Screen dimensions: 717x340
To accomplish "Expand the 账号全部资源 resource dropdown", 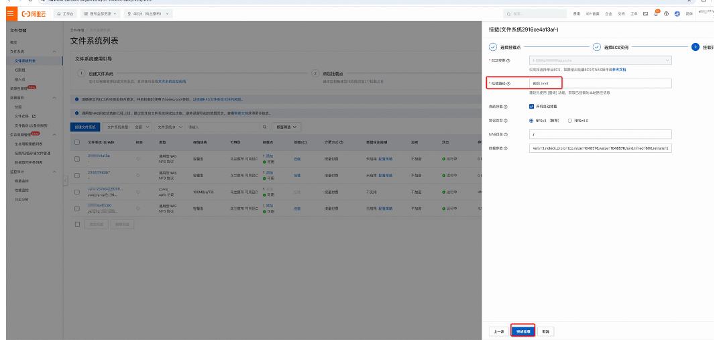I will pos(101,13).
